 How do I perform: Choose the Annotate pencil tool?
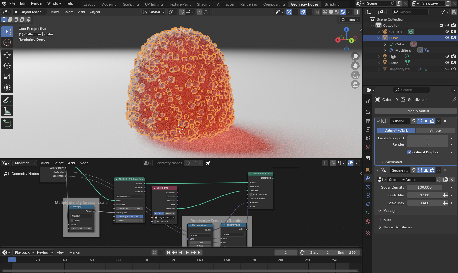click(x=7, y=100)
